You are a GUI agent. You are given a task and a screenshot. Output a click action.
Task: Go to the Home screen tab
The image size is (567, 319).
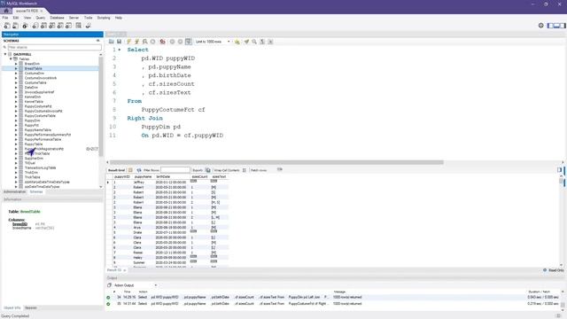6,11
